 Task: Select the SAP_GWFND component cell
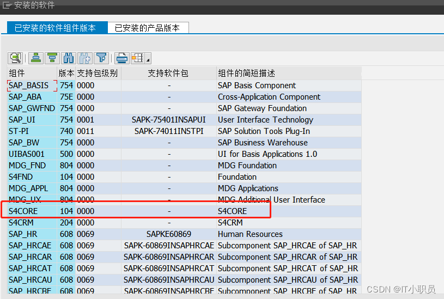click(x=32, y=108)
